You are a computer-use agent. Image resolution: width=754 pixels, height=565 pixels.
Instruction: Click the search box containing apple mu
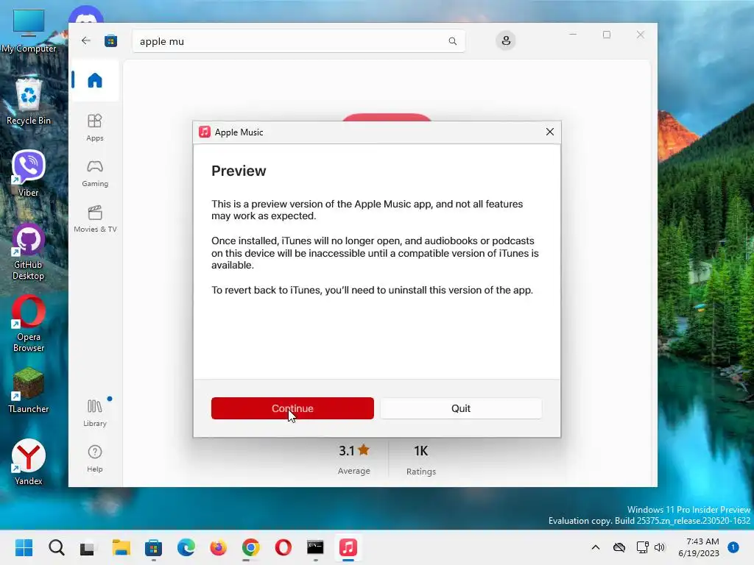click(x=298, y=41)
